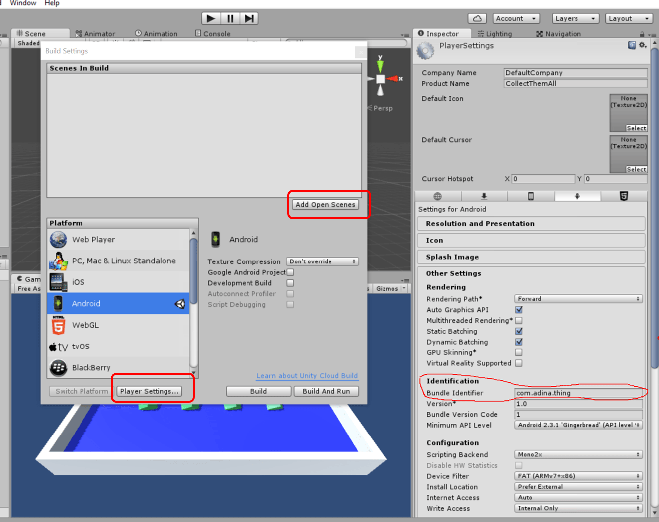Click the Pause button in the toolbar
Image resolution: width=659 pixels, height=522 pixels.
pos(230,18)
